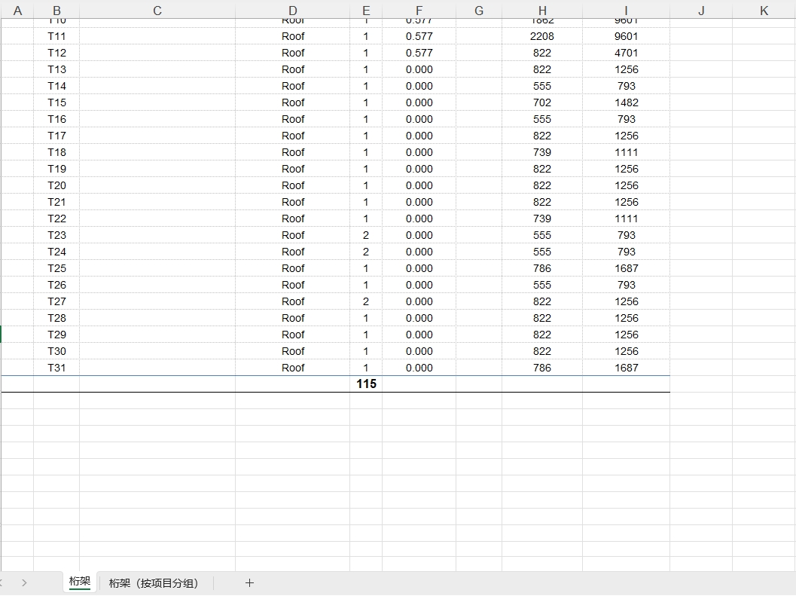This screenshot has width=796, height=596.
Task: Click value 555 in T26 row
Action: tap(542, 285)
